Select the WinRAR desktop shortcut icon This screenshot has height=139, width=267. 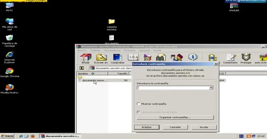coord(234,7)
